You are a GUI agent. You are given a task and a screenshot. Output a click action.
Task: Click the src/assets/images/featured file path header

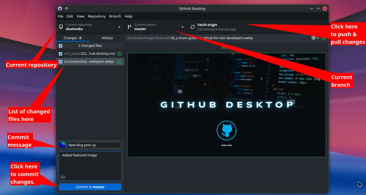pyautogui.click(x=190, y=38)
